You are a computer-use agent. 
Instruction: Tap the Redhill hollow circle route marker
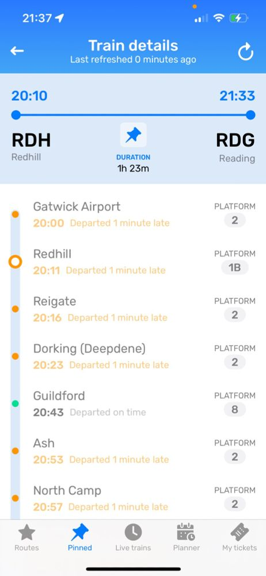(15, 262)
